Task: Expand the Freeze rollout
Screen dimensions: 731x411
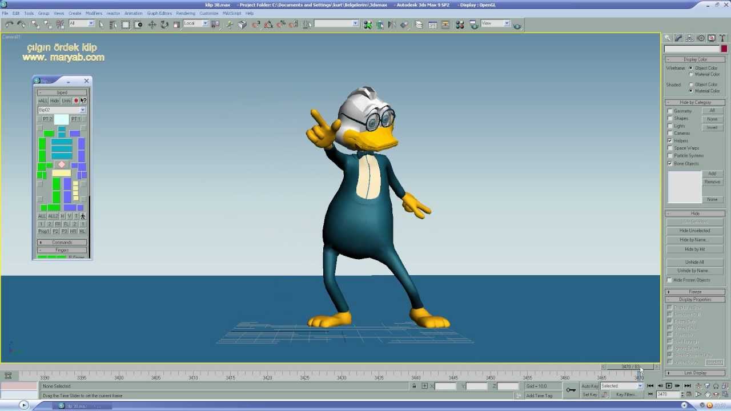Action: [695, 292]
